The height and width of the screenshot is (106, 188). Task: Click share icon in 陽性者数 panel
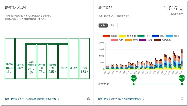(182, 98)
